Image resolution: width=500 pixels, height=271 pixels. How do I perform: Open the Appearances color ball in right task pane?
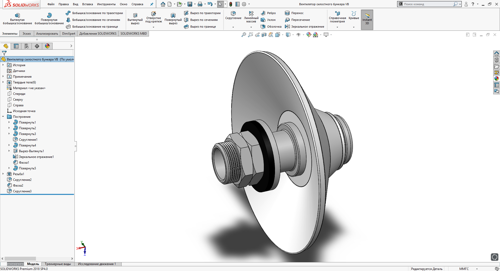[x=496, y=79]
